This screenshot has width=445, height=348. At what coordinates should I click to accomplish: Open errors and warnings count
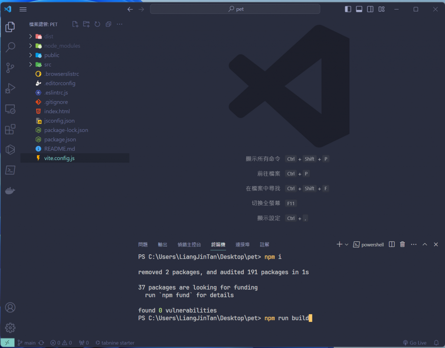tap(61, 343)
